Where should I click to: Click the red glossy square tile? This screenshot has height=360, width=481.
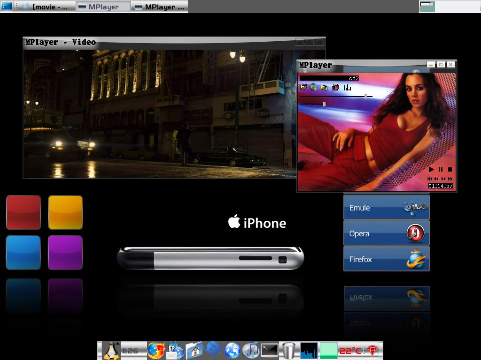pos(23,212)
